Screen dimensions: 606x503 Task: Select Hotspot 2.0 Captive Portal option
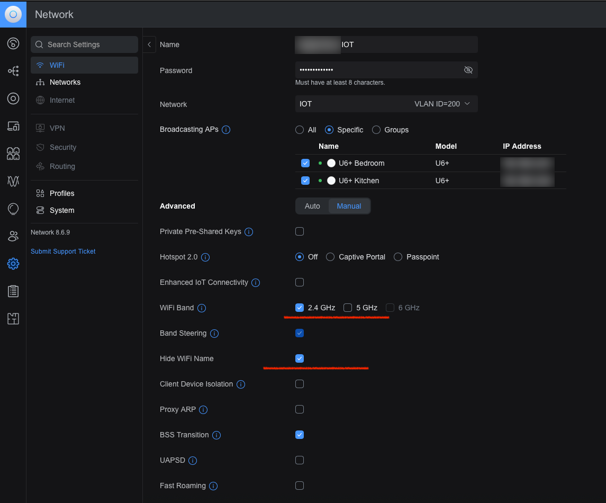coord(330,257)
